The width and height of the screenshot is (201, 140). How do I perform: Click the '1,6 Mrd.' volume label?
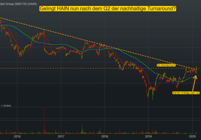[7, 106]
